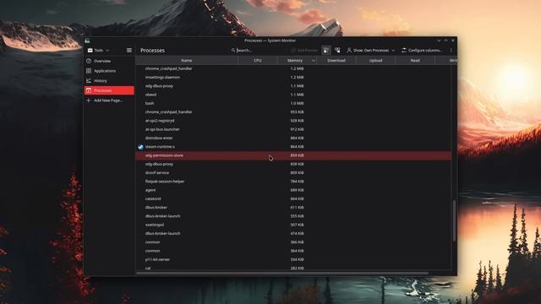Image resolution: width=541 pixels, height=304 pixels.
Task: Click the Quit Process button
Action: (304, 51)
